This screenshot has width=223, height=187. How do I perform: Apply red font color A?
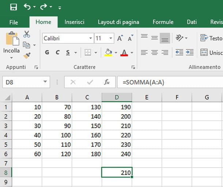coord(124,53)
